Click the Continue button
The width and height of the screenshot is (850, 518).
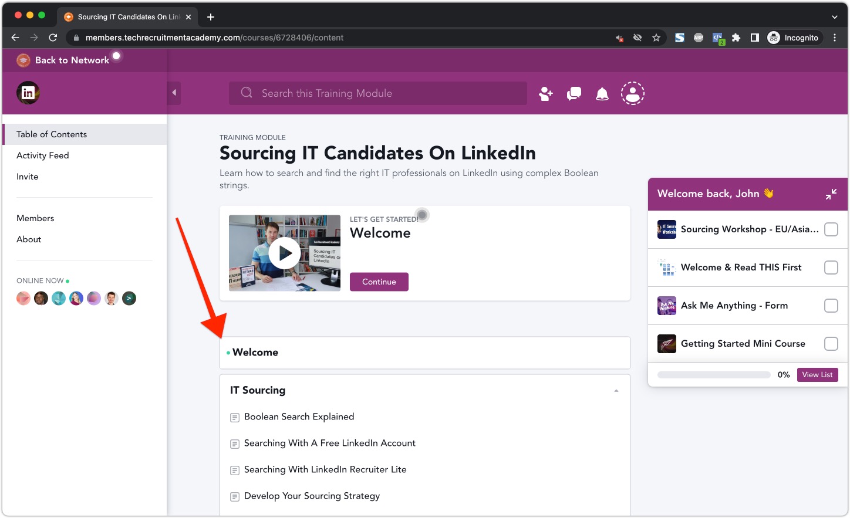click(379, 282)
